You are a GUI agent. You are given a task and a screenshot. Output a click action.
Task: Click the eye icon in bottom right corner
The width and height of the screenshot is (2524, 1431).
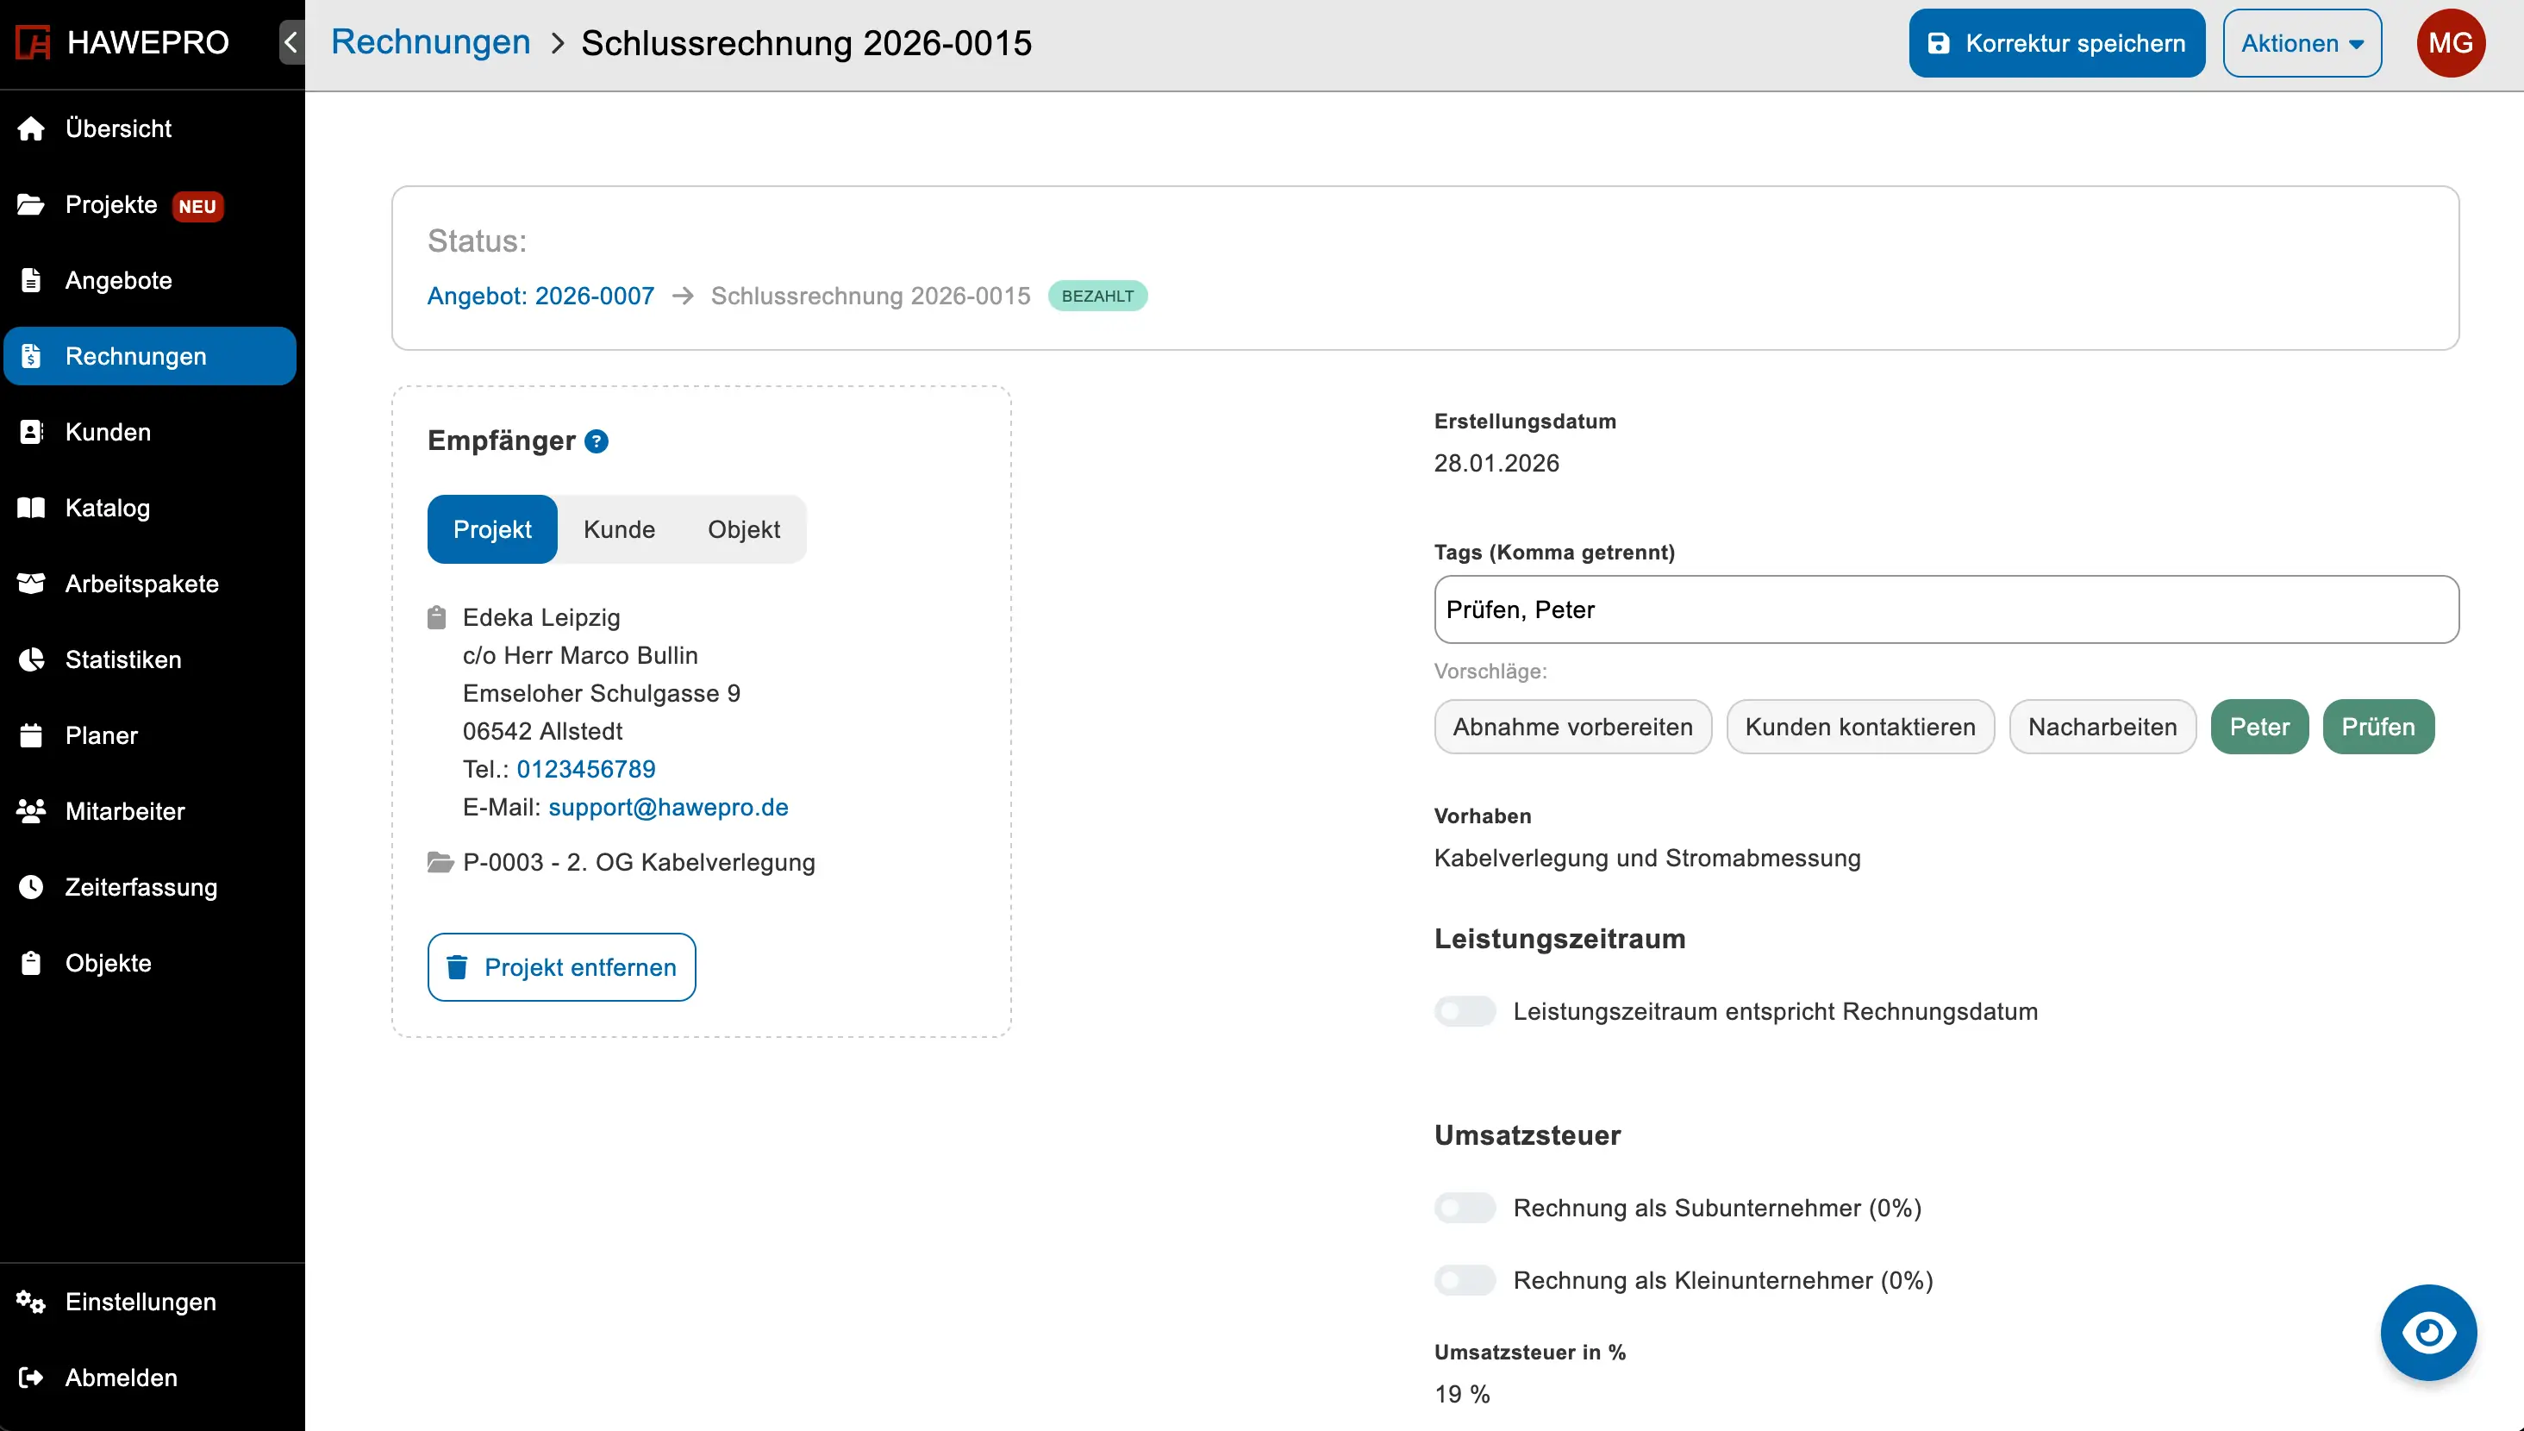[x=2428, y=1332]
